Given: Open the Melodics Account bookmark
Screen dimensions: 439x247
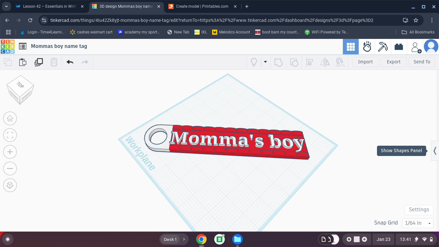Looking at the screenshot, I should pyautogui.click(x=231, y=32).
